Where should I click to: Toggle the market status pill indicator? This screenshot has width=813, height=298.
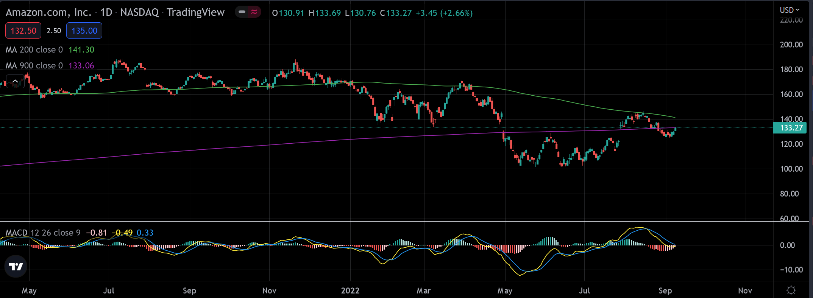[x=248, y=12]
